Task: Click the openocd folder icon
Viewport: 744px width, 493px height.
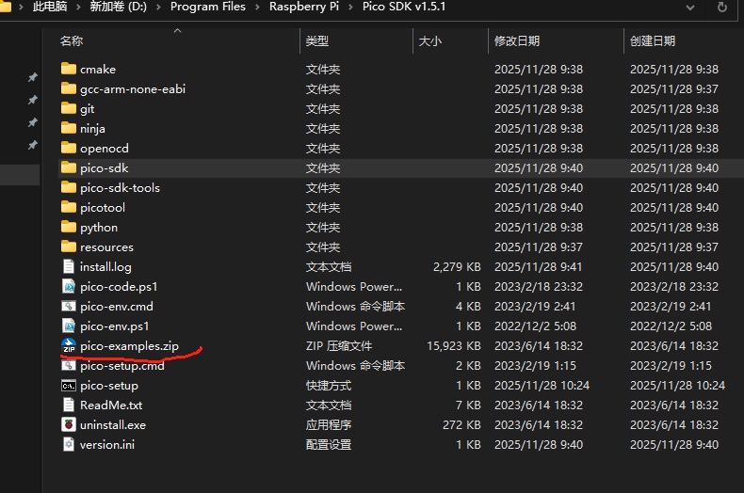Action: pyautogui.click(x=69, y=148)
